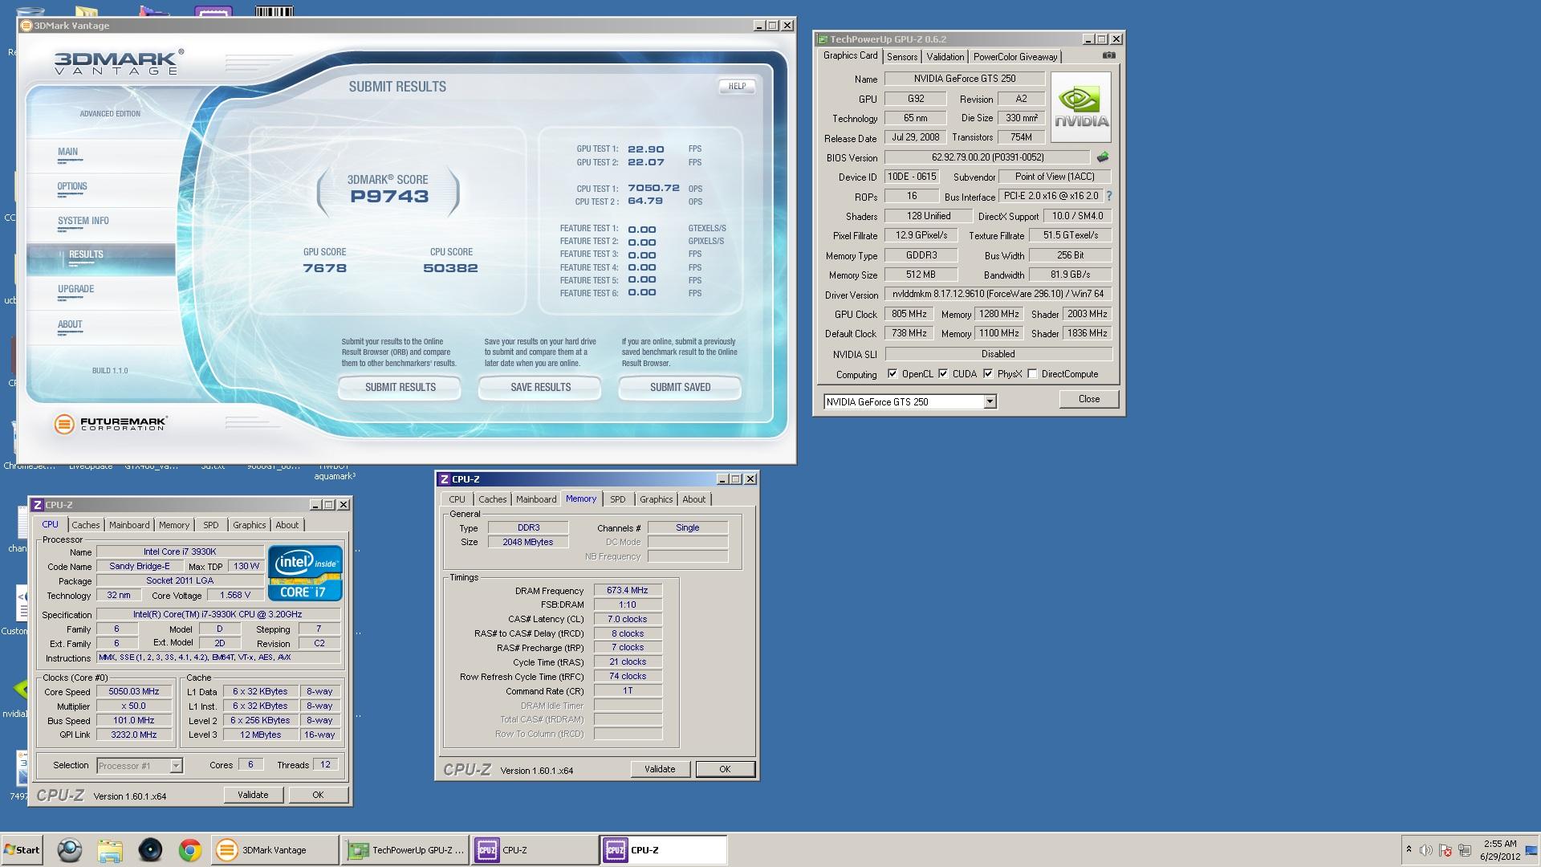1541x867 pixels.
Task: Open the GPU selection dropdown in GPU-Z
Action: click(x=990, y=402)
